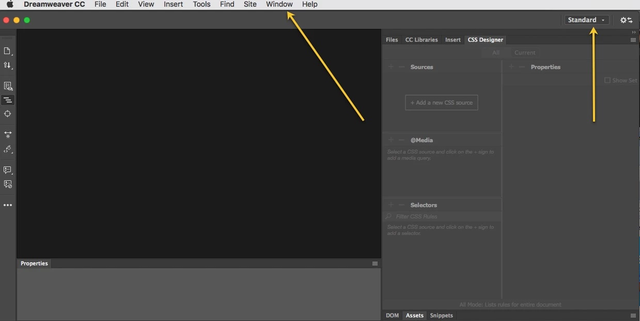Toggle the Show Set checkbox

607,80
